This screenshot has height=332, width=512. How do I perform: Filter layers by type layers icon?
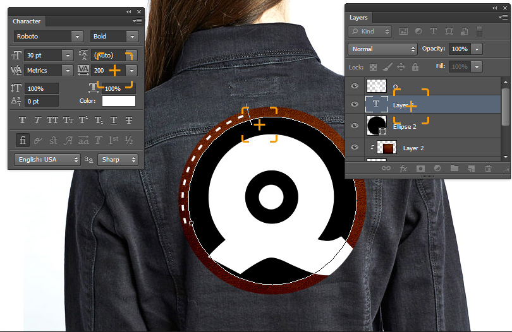tap(434, 32)
